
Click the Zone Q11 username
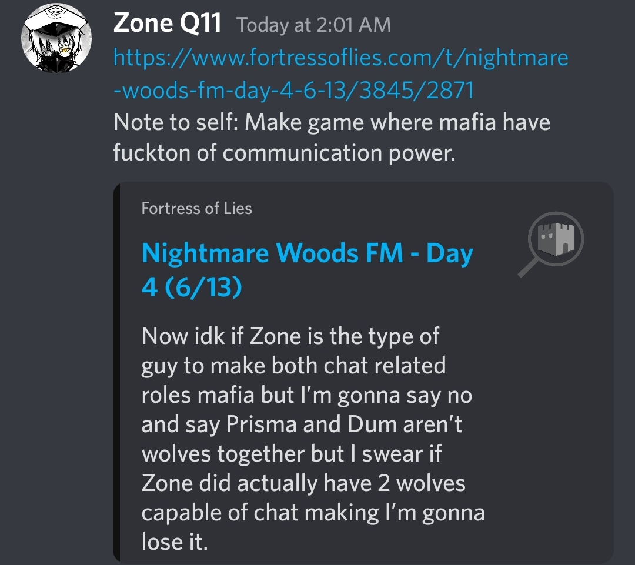pos(167,23)
